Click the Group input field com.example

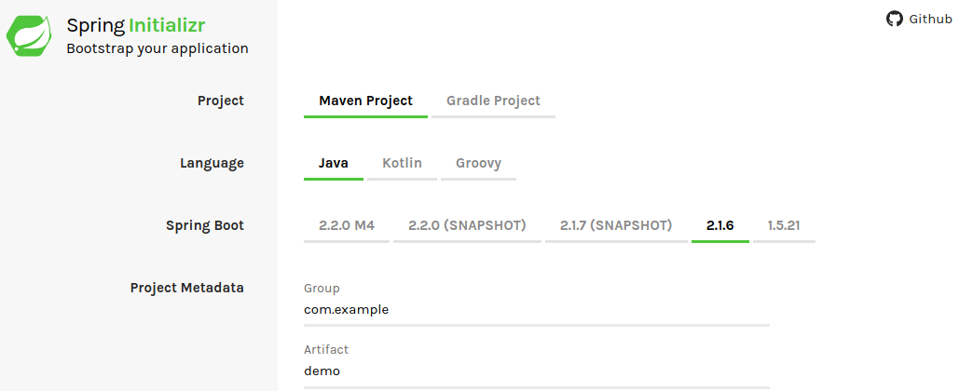pyautogui.click(x=537, y=310)
